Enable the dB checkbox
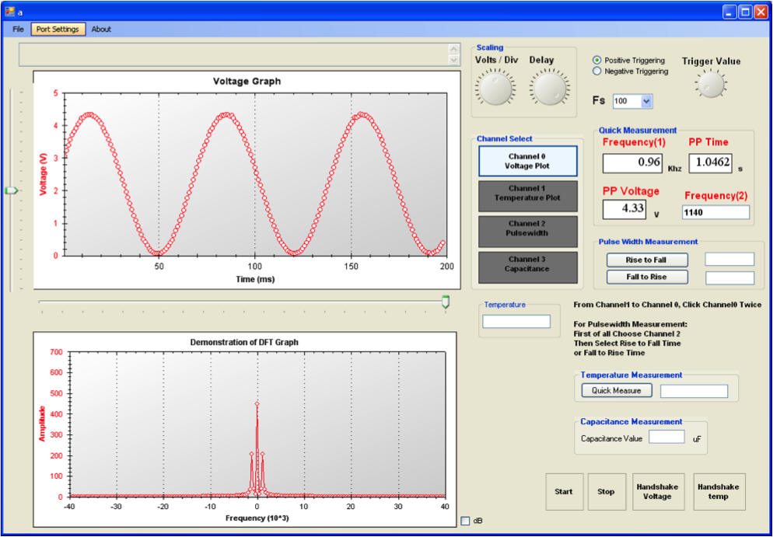The image size is (773, 537). pyautogui.click(x=466, y=521)
